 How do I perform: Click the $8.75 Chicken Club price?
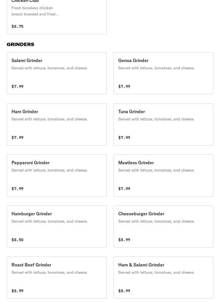click(x=17, y=26)
